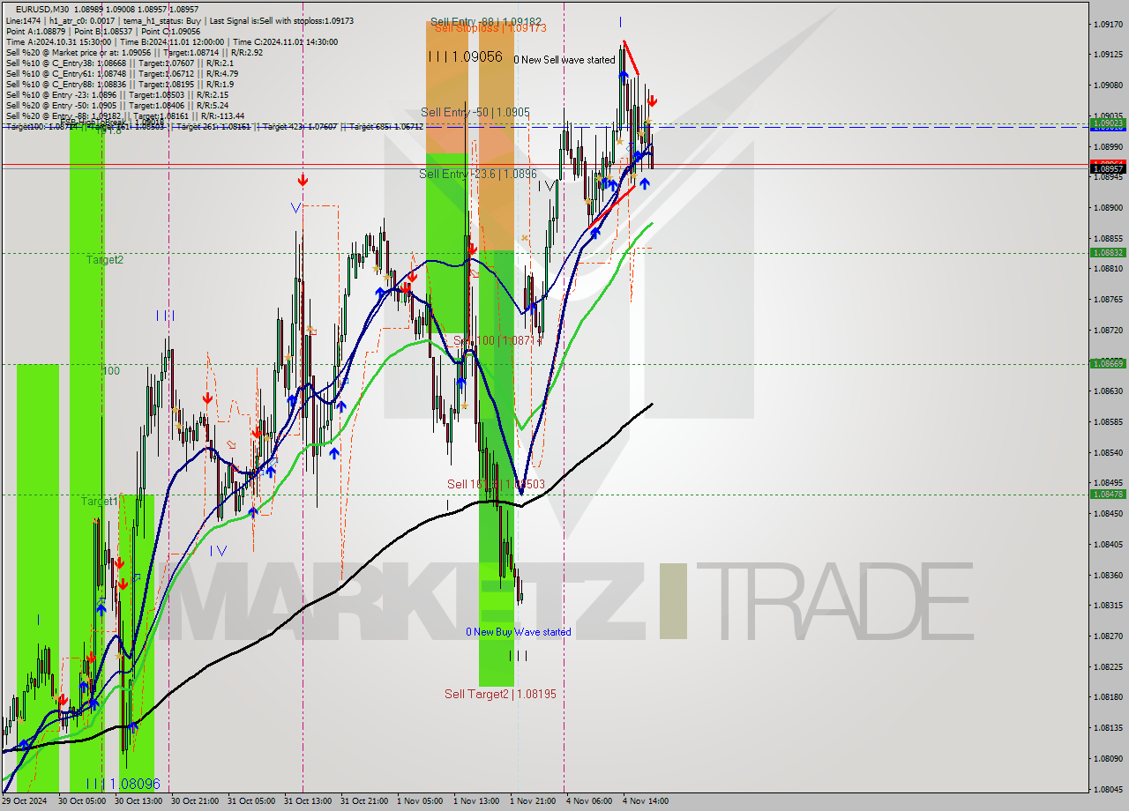
Task: Click the '| | | 1.09056' label
Action: 465,56
